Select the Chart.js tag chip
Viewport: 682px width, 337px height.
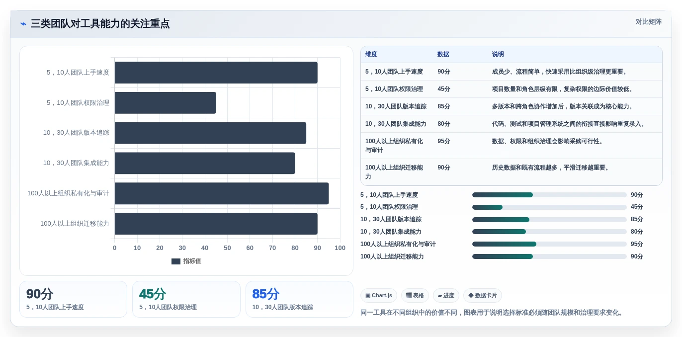point(379,296)
